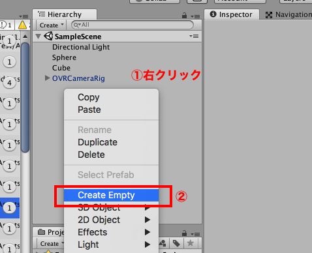The width and height of the screenshot is (312, 253).
Task: Open the Light submenu
Action: pos(111,245)
